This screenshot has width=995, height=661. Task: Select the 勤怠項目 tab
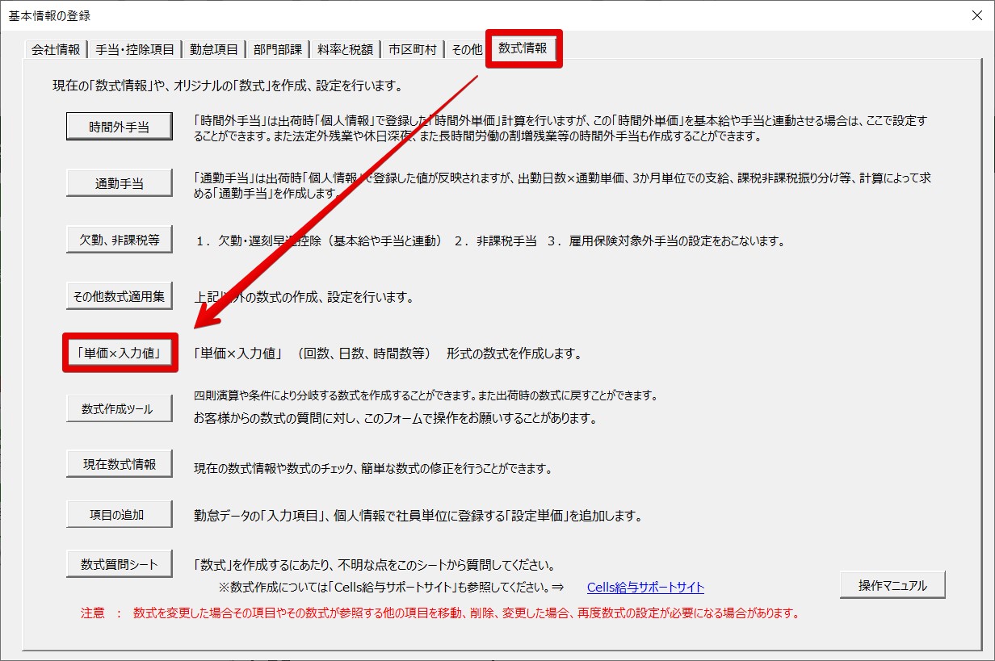(214, 49)
